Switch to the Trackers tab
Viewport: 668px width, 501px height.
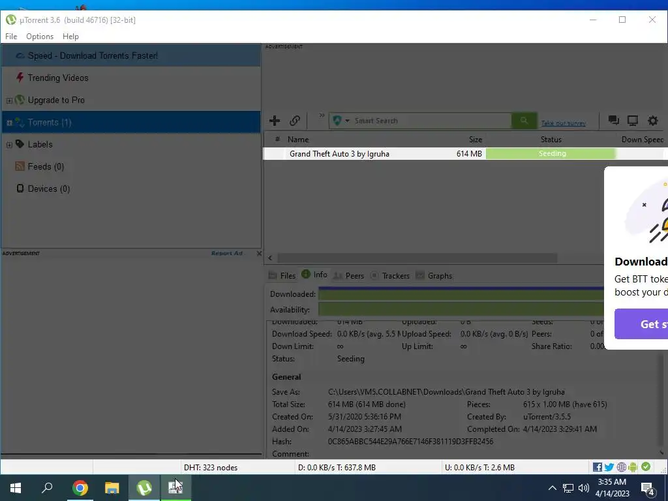click(390, 276)
